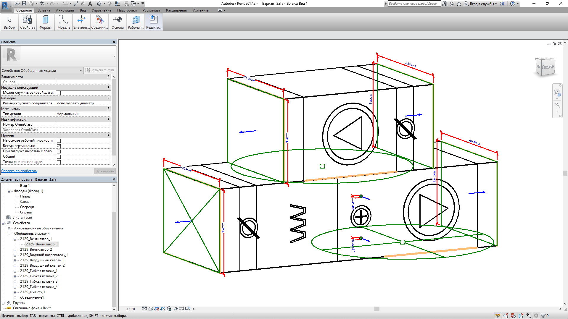This screenshot has width=568, height=319.
Task: Check 'Может служить основой' checkbox
Action: 59,93
